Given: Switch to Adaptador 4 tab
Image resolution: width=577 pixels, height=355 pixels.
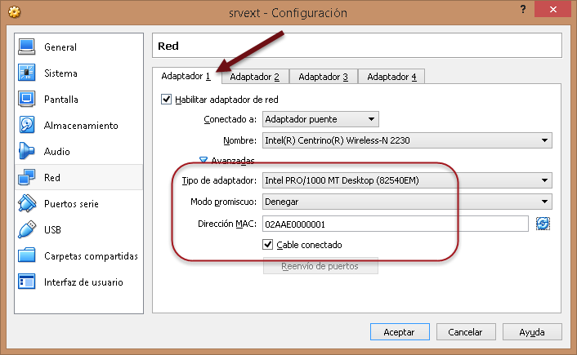Looking at the screenshot, I should [391, 77].
